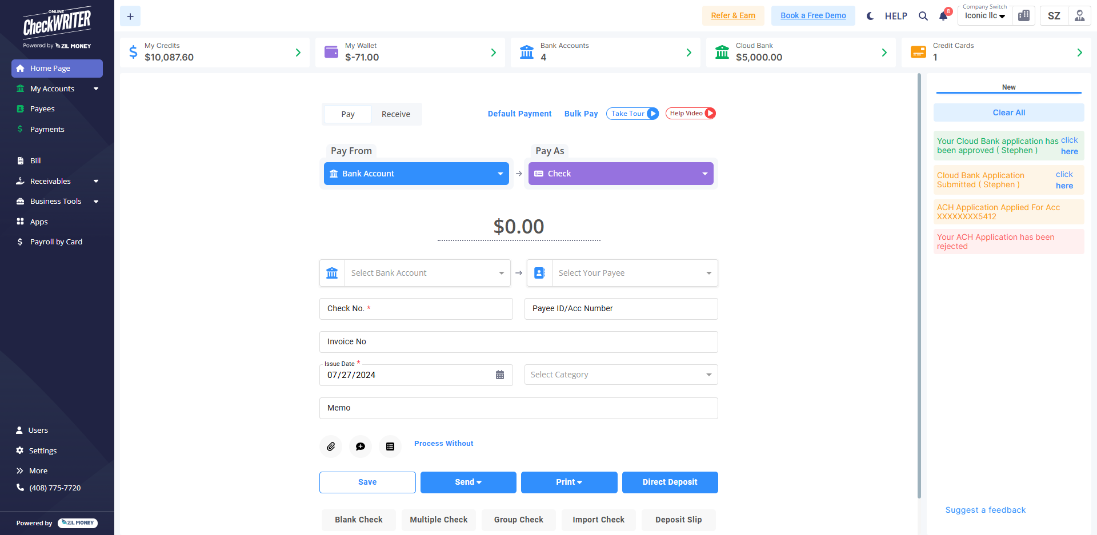Click the add comment bubble icon

click(x=361, y=446)
